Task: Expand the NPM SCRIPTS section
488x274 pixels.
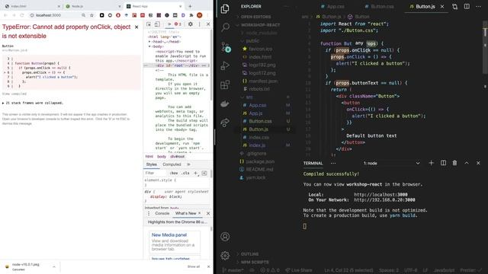Action: click(255, 262)
